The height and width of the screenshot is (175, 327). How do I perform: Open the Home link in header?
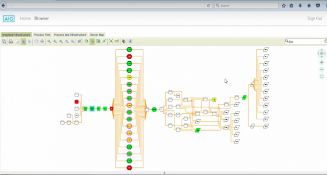click(x=25, y=19)
